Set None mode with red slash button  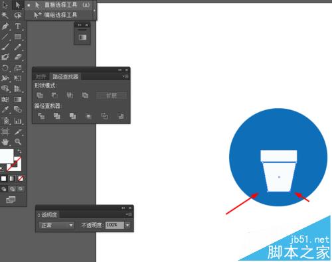[x=21, y=178]
